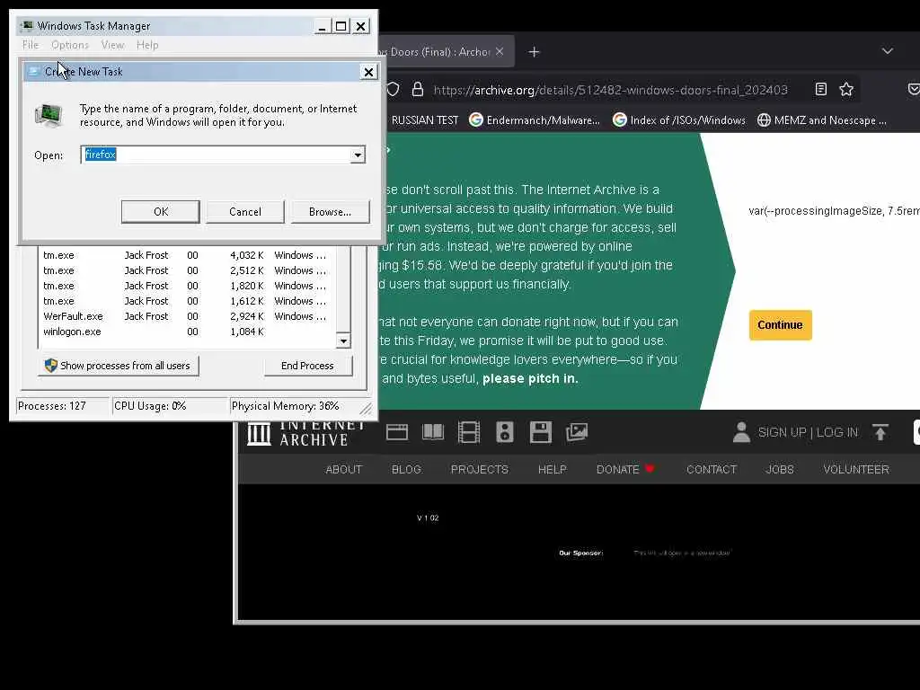The image size is (920, 690).
Task: Open the DONATE nav link
Action: 625,469
